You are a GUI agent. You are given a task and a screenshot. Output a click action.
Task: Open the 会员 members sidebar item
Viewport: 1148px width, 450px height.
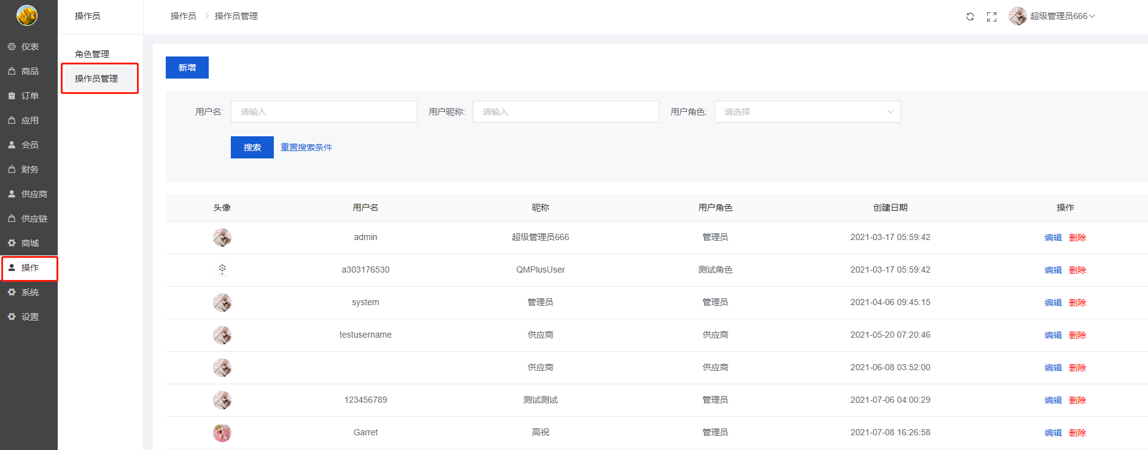coord(29,145)
